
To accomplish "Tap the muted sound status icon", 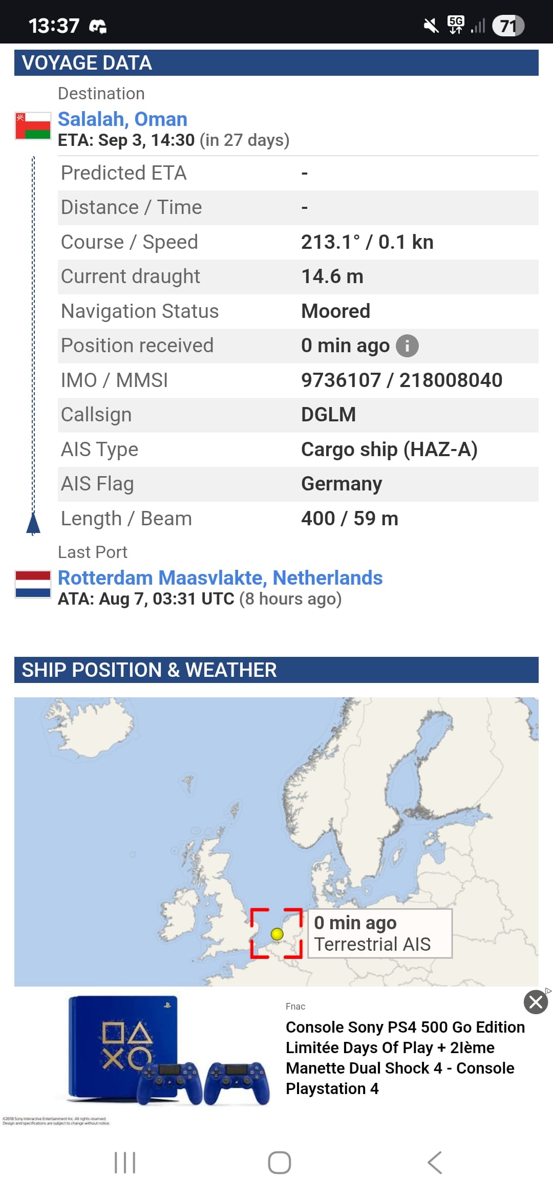I will pos(431,25).
